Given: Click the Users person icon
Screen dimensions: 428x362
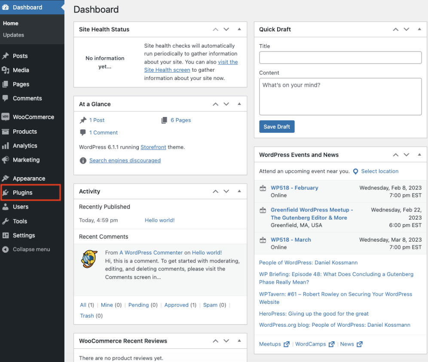Looking at the screenshot, I should 6,207.
